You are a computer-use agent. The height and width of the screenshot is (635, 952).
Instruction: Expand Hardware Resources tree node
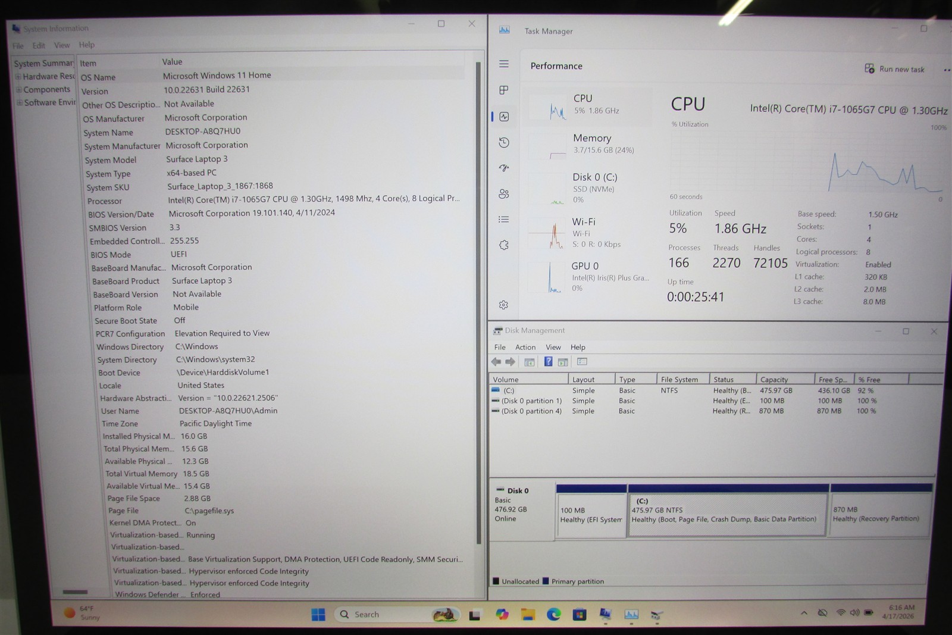[18, 77]
